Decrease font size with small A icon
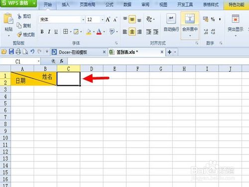The width and height of the screenshot is (249, 187). pos(115,19)
